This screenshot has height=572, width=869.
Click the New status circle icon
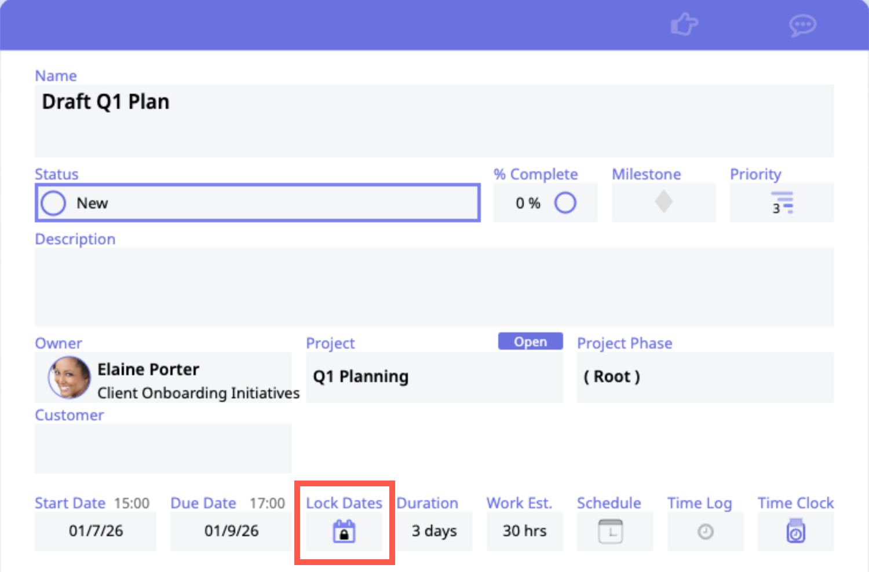coord(53,203)
